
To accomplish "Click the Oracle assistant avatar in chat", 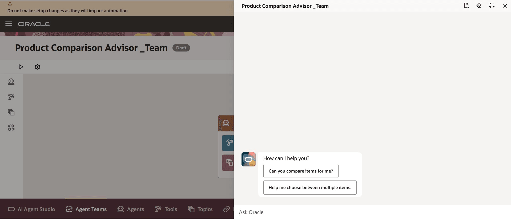I will pos(248,159).
